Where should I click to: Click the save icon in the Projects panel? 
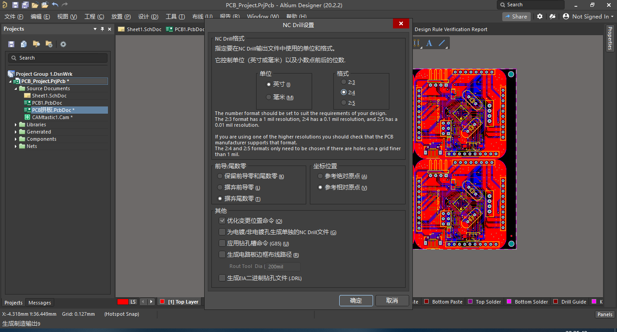click(10, 44)
